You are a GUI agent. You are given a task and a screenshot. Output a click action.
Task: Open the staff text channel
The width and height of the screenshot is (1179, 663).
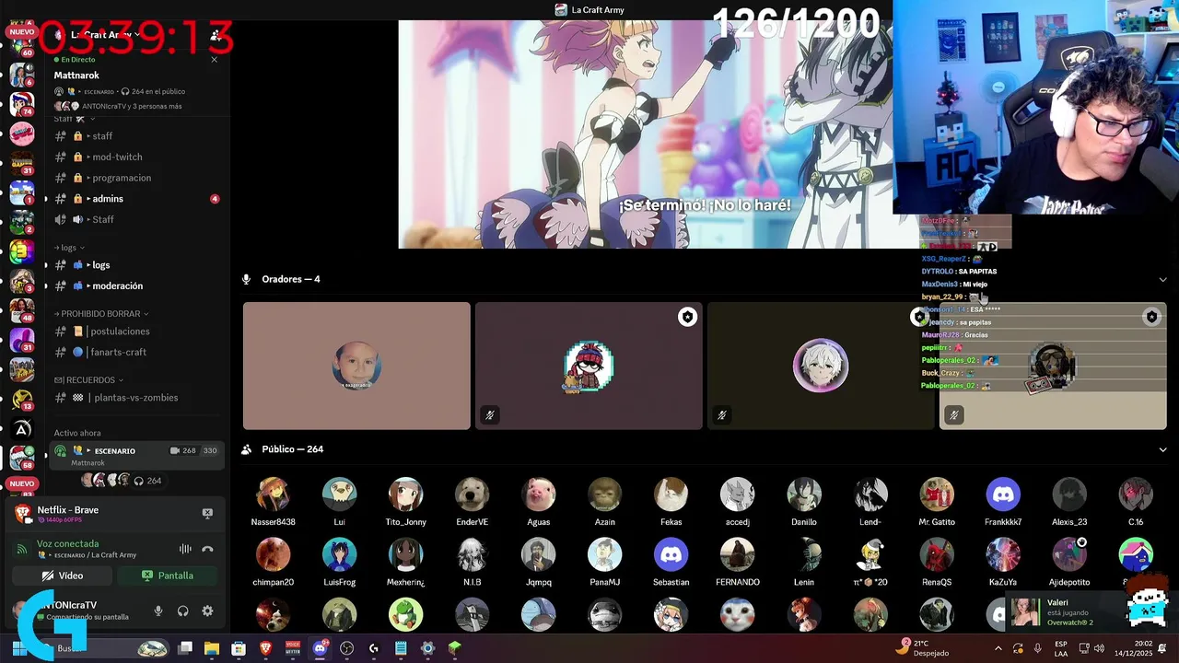click(136, 136)
